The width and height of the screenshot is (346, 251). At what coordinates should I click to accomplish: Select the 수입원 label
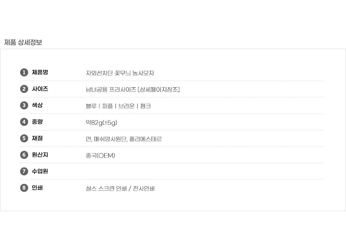(x=40, y=171)
